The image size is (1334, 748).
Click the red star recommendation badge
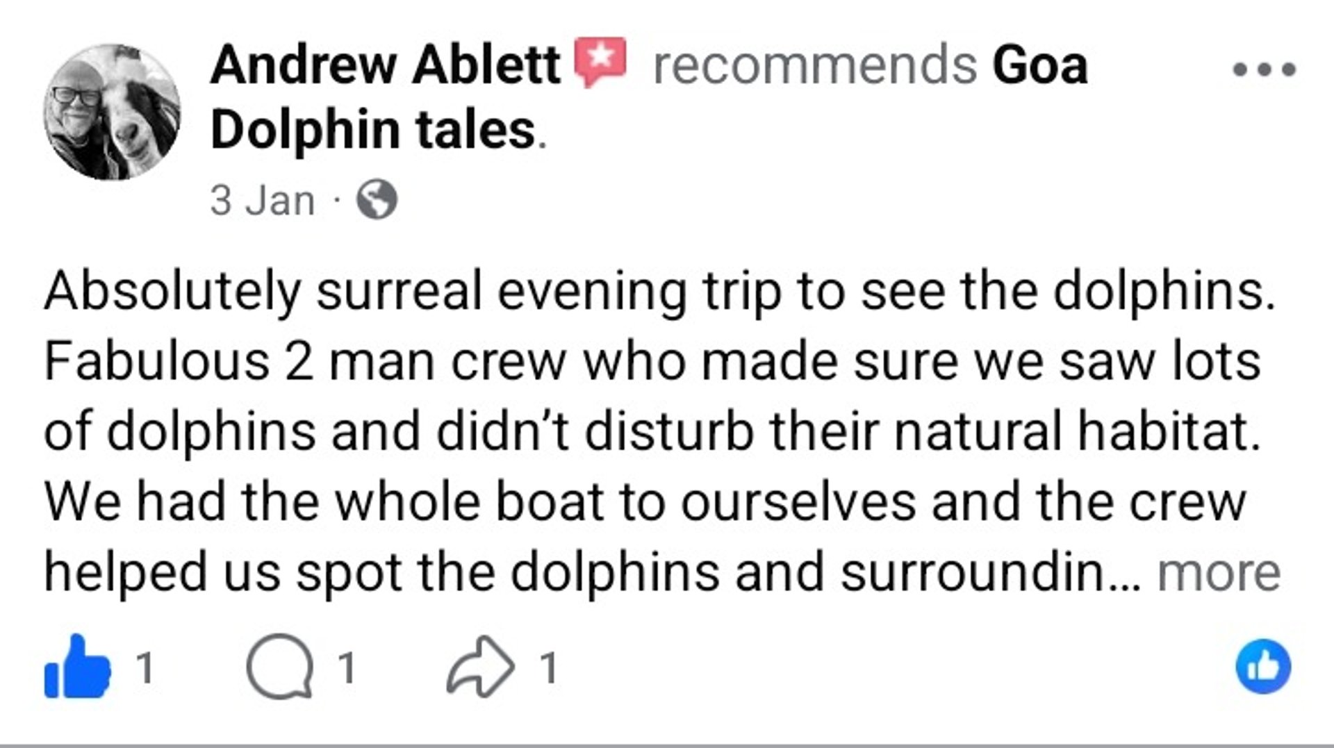(x=600, y=61)
